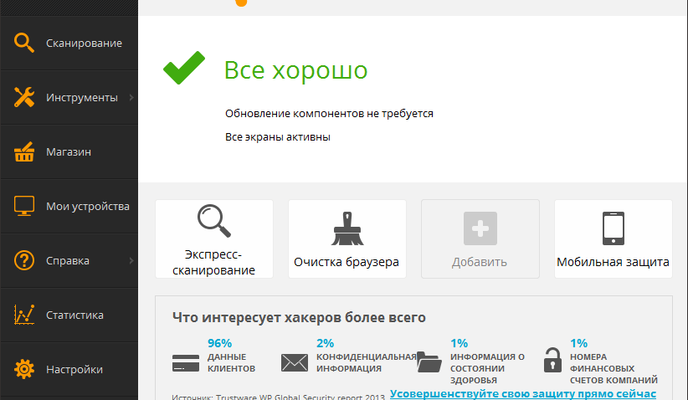Screen dimensions: 688x400
Task: Click the chart icon for Статистика
Action: (24, 315)
